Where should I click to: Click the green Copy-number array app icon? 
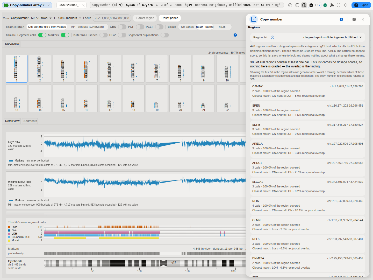(6, 5)
